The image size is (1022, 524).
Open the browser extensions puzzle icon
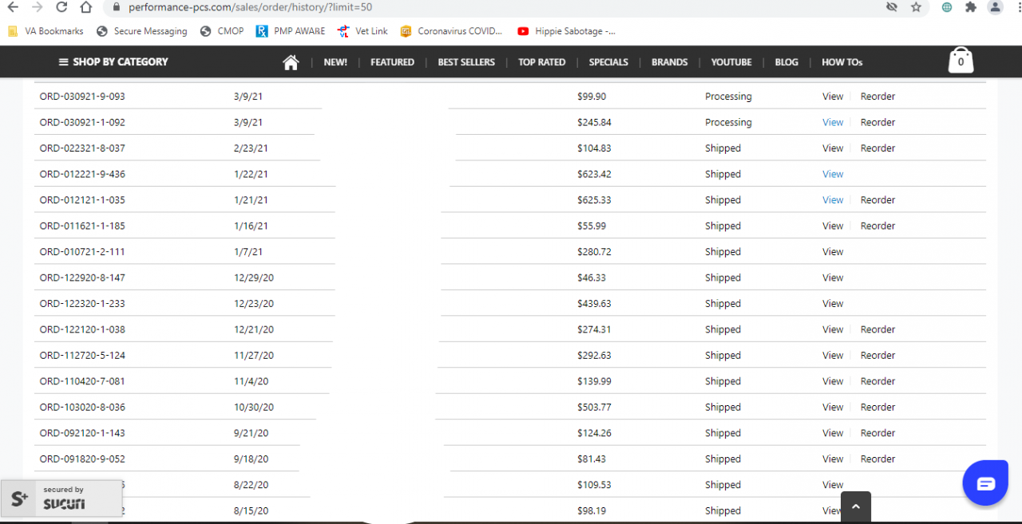971,7
